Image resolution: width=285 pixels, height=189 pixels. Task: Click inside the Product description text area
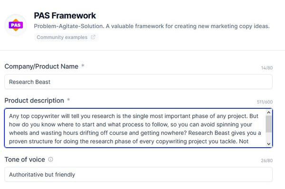(135, 128)
